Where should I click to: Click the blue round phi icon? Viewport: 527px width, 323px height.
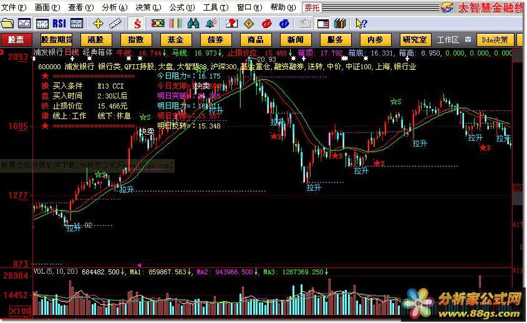[284, 24]
